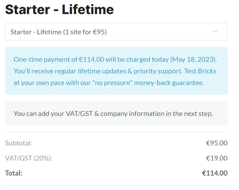This screenshot has height=190, width=239.
Task: Click the "Subtotal:" label
Action: point(19,143)
